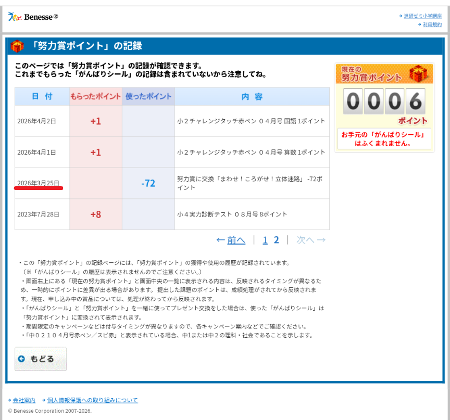Click the がんばりシール notice box
Viewport: 450px width, 420px height.
tap(384, 139)
